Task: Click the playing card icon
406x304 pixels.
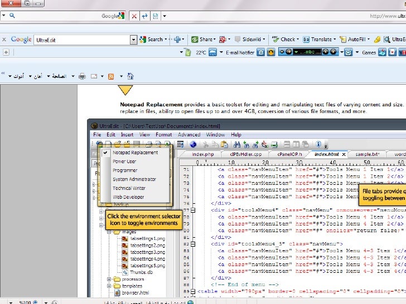Action: point(392,52)
